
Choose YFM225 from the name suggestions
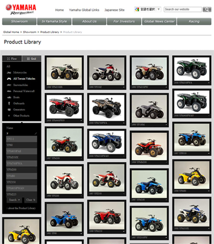pyautogui.click(x=22, y=194)
